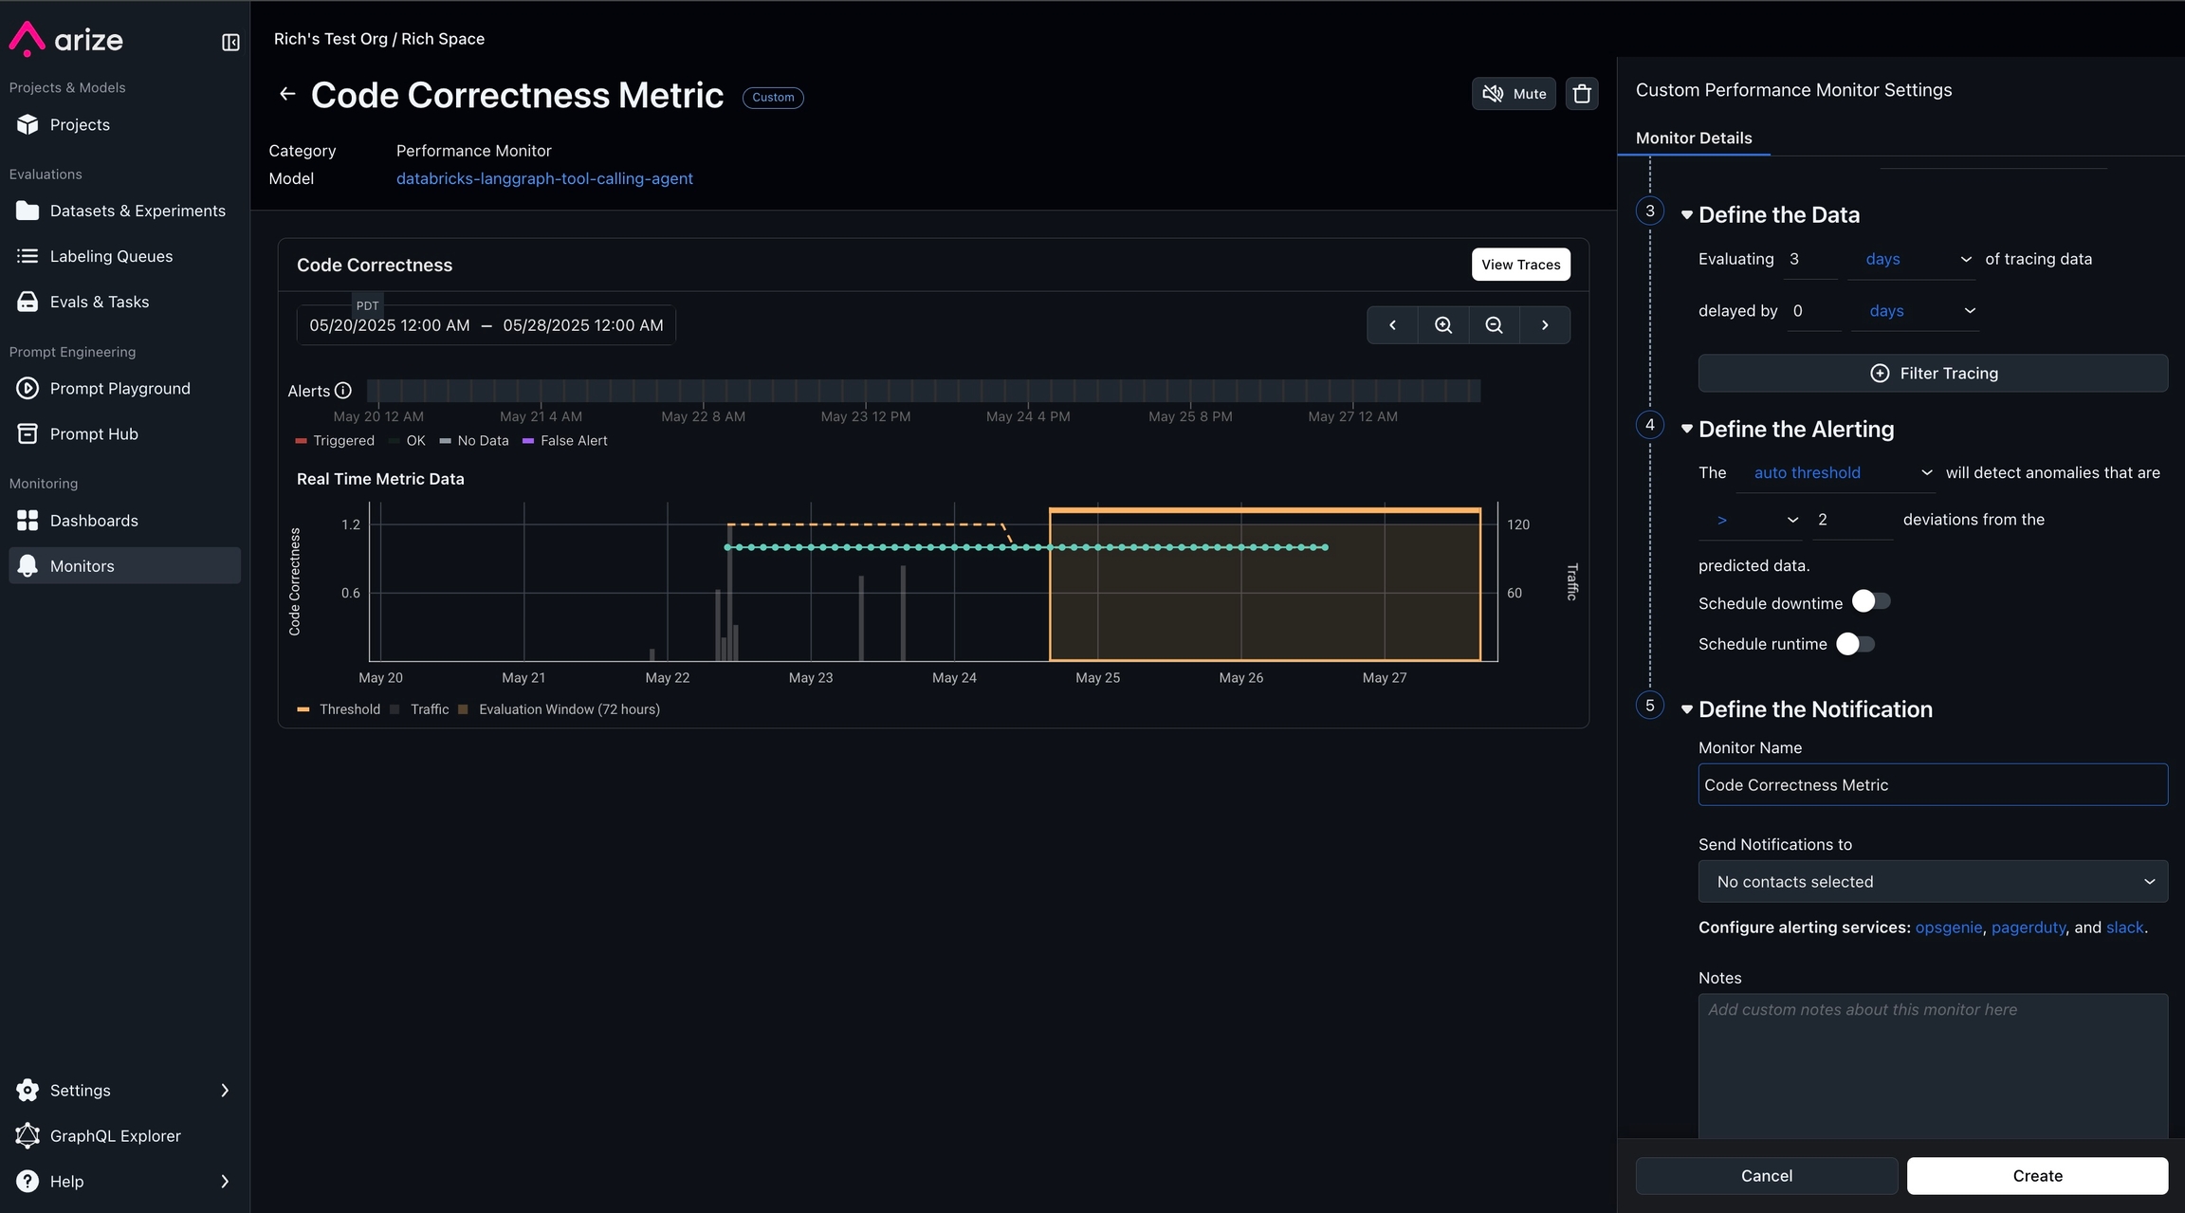Open Dashboards in the sidebar

click(94, 520)
